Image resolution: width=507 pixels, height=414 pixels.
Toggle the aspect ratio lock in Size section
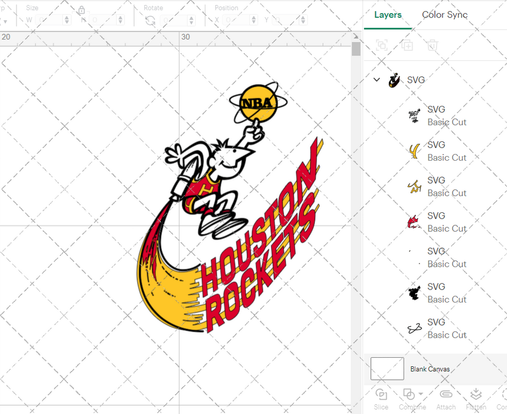pos(81,10)
